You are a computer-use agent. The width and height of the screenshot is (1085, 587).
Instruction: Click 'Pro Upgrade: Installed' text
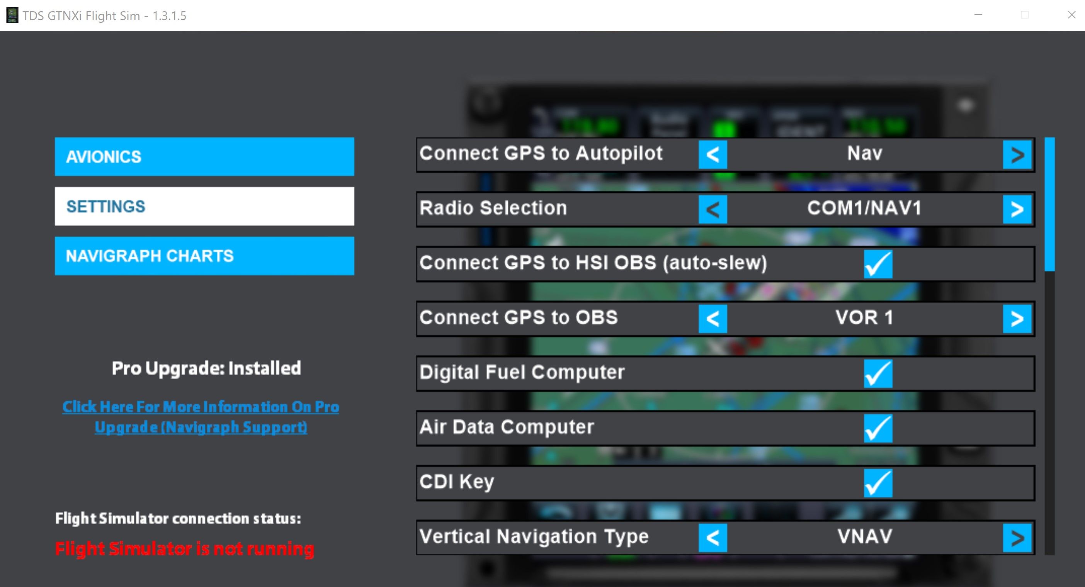(206, 368)
